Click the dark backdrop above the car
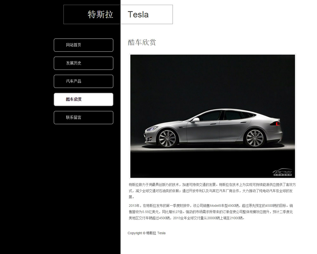The image size is (317, 254). pyautogui.click(x=212, y=81)
